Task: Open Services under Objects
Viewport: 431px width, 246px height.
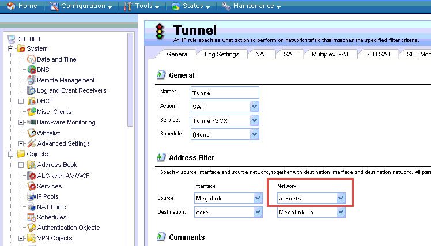Action: (50, 186)
